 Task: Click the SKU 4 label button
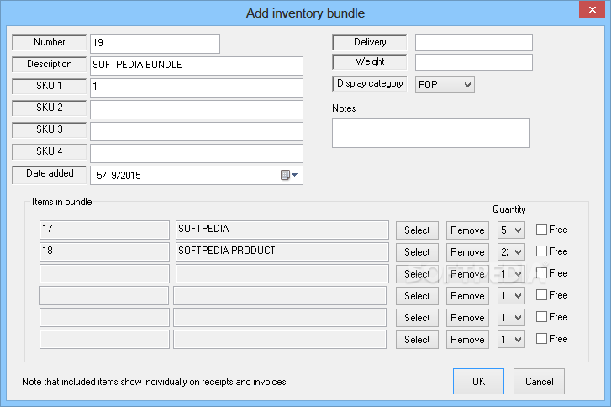[50, 151]
